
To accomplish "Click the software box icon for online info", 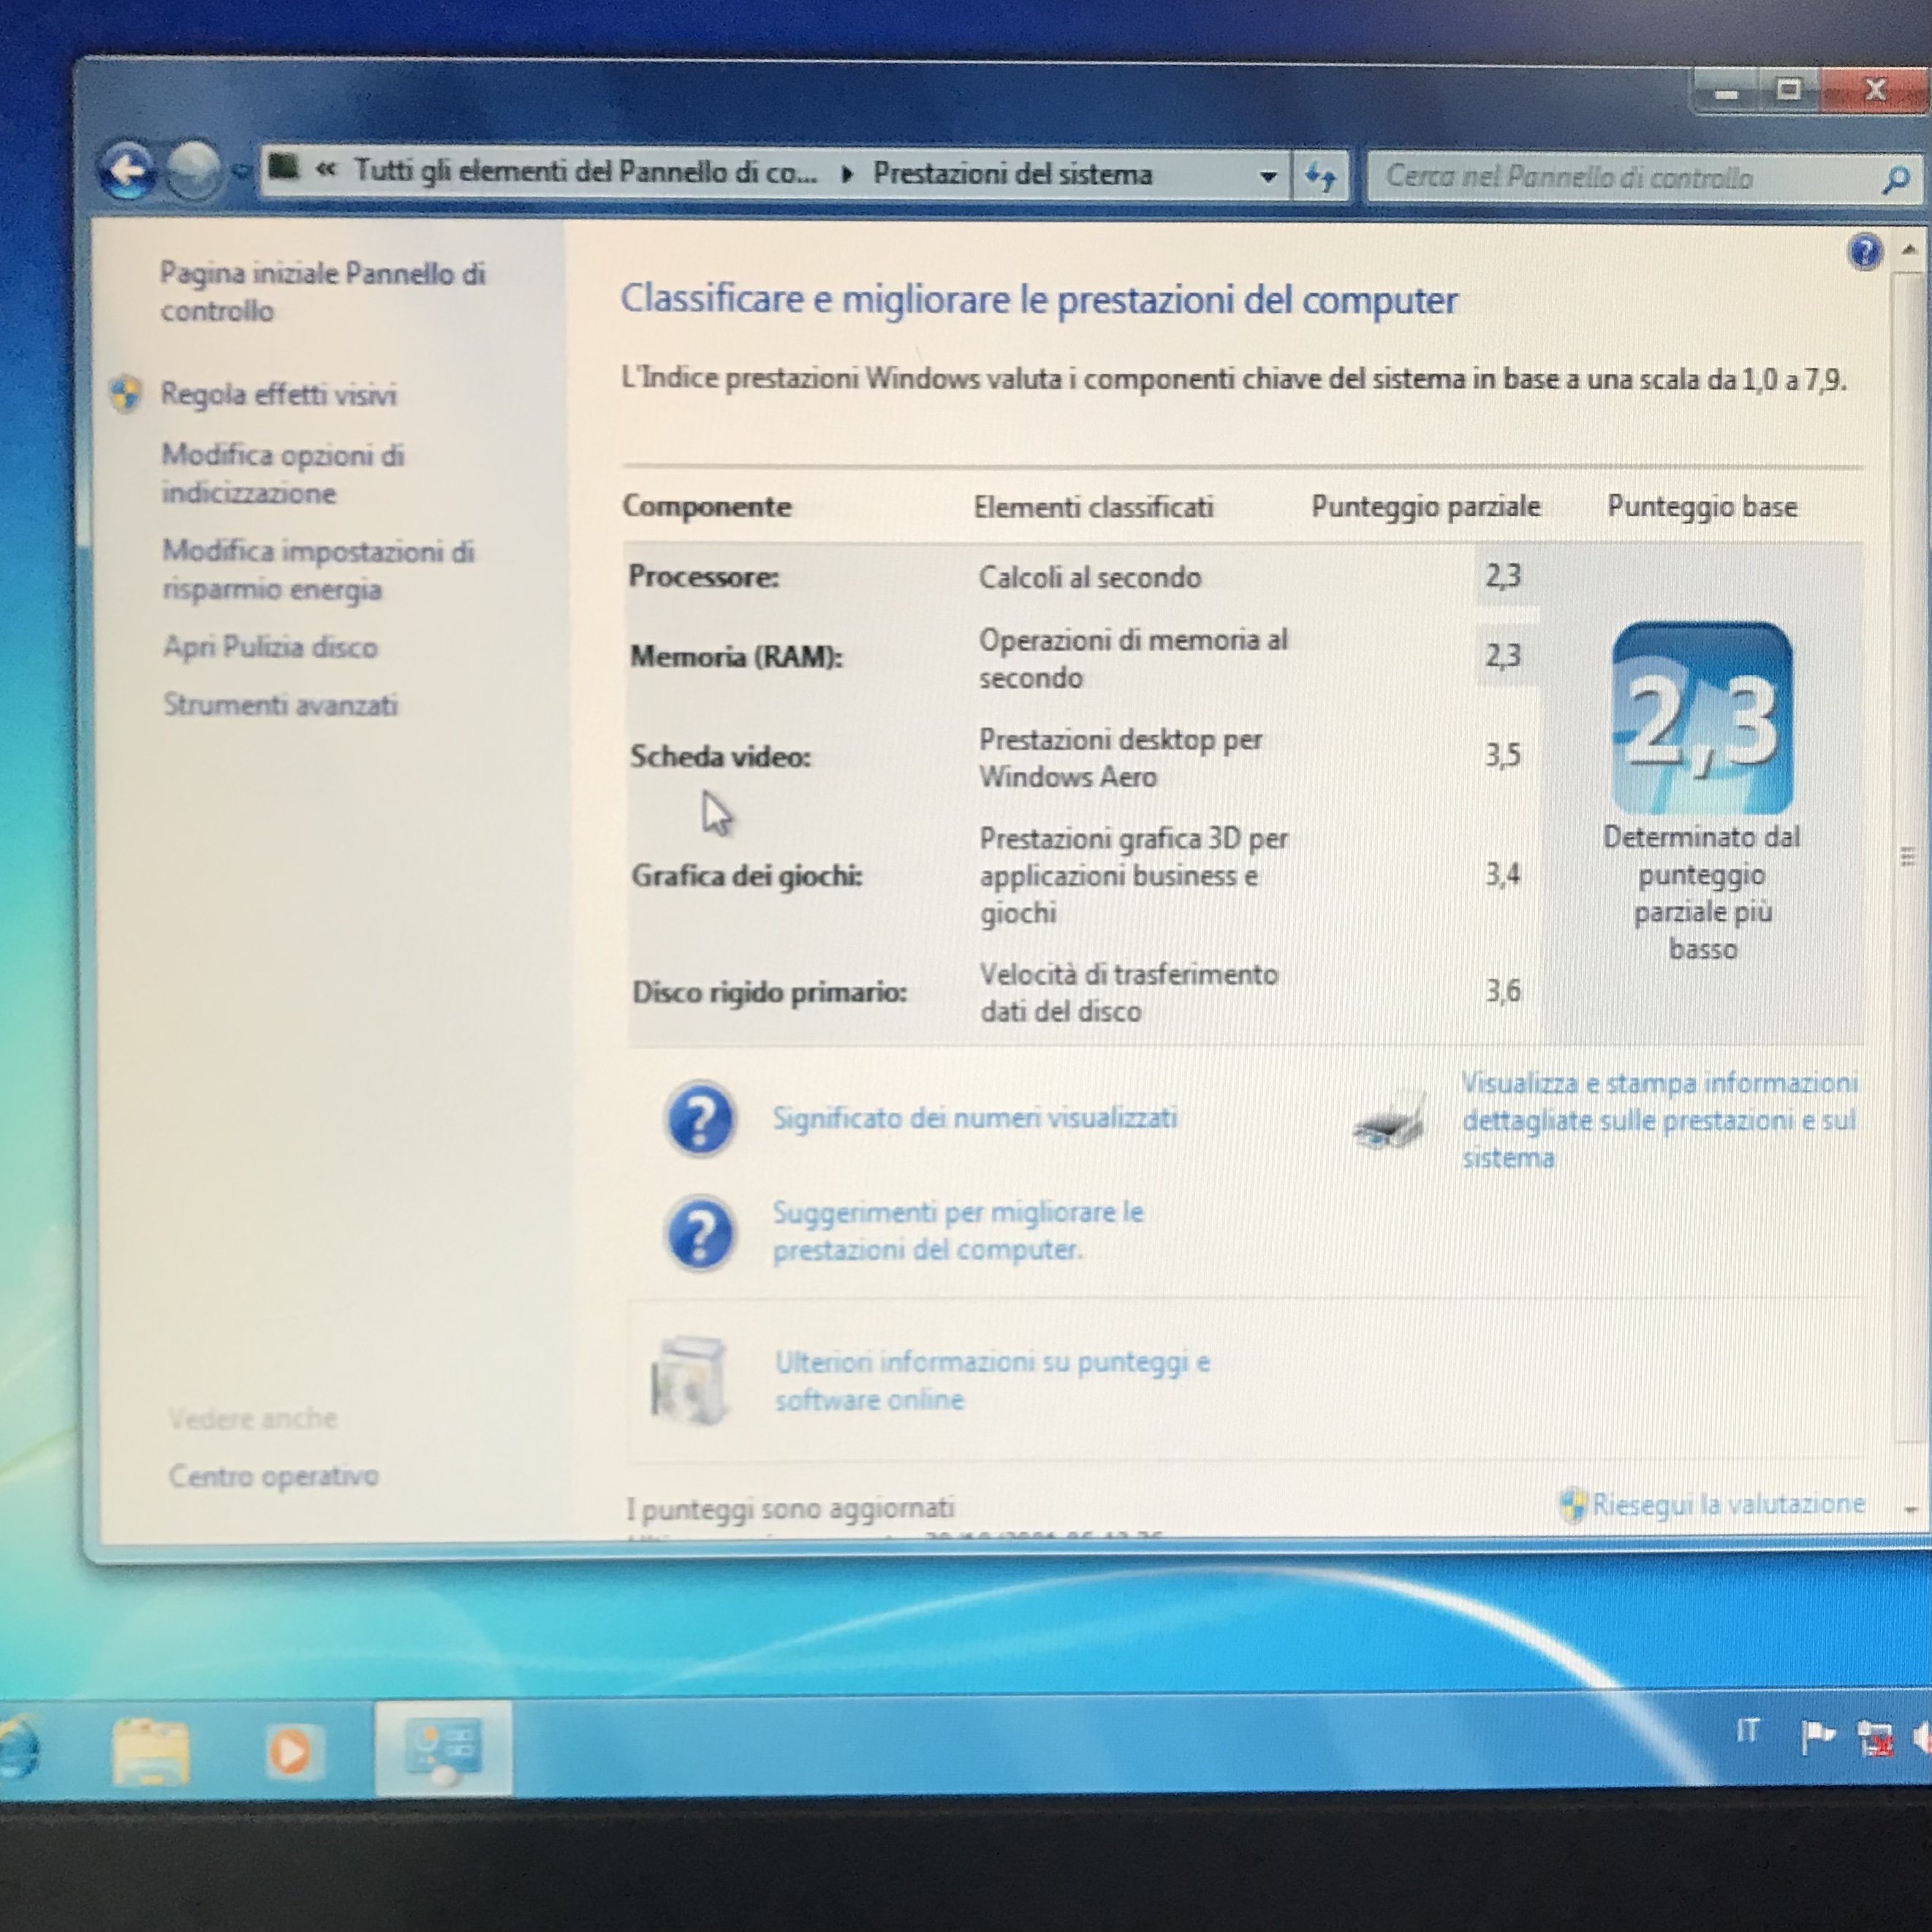I will (x=689, y=1380).
